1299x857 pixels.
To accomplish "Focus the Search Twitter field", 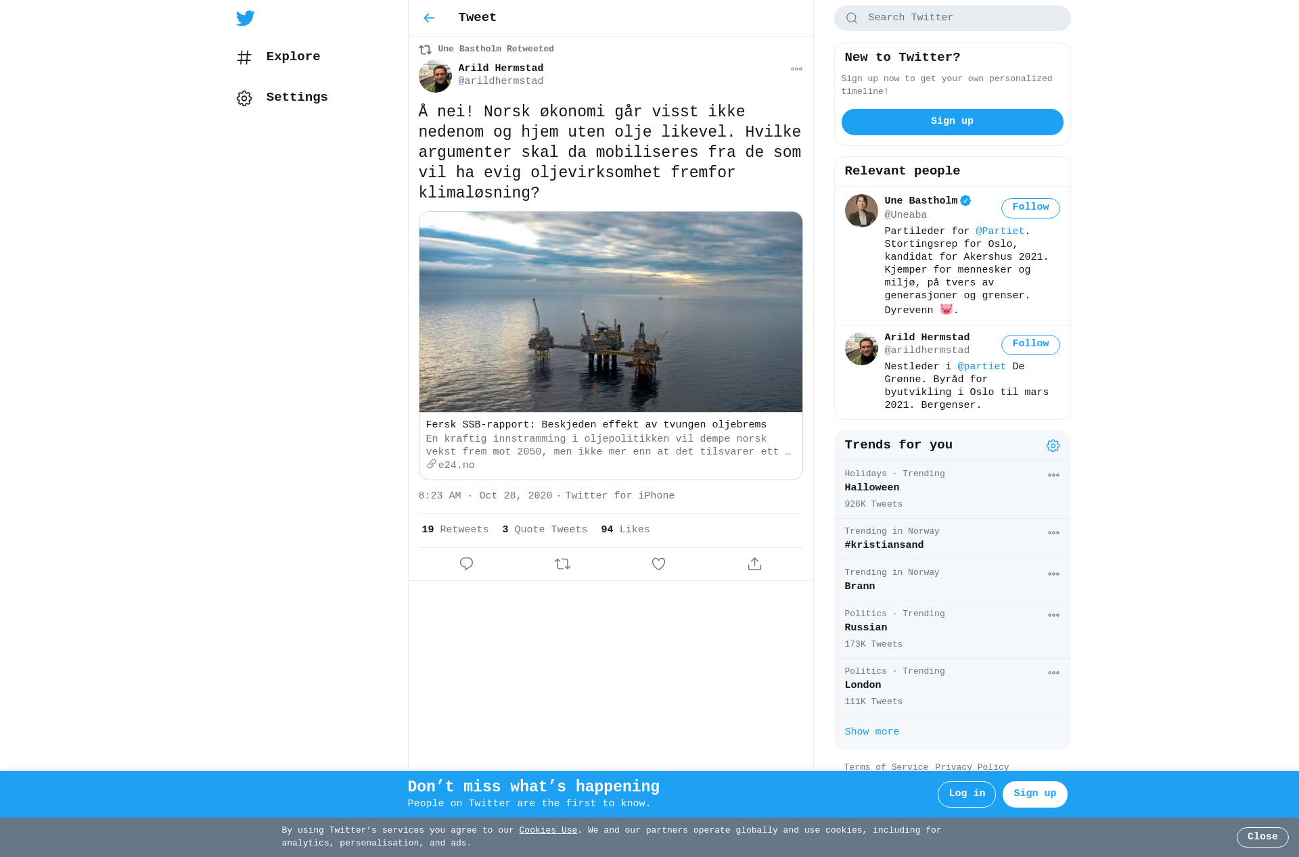I will [952, 18].
